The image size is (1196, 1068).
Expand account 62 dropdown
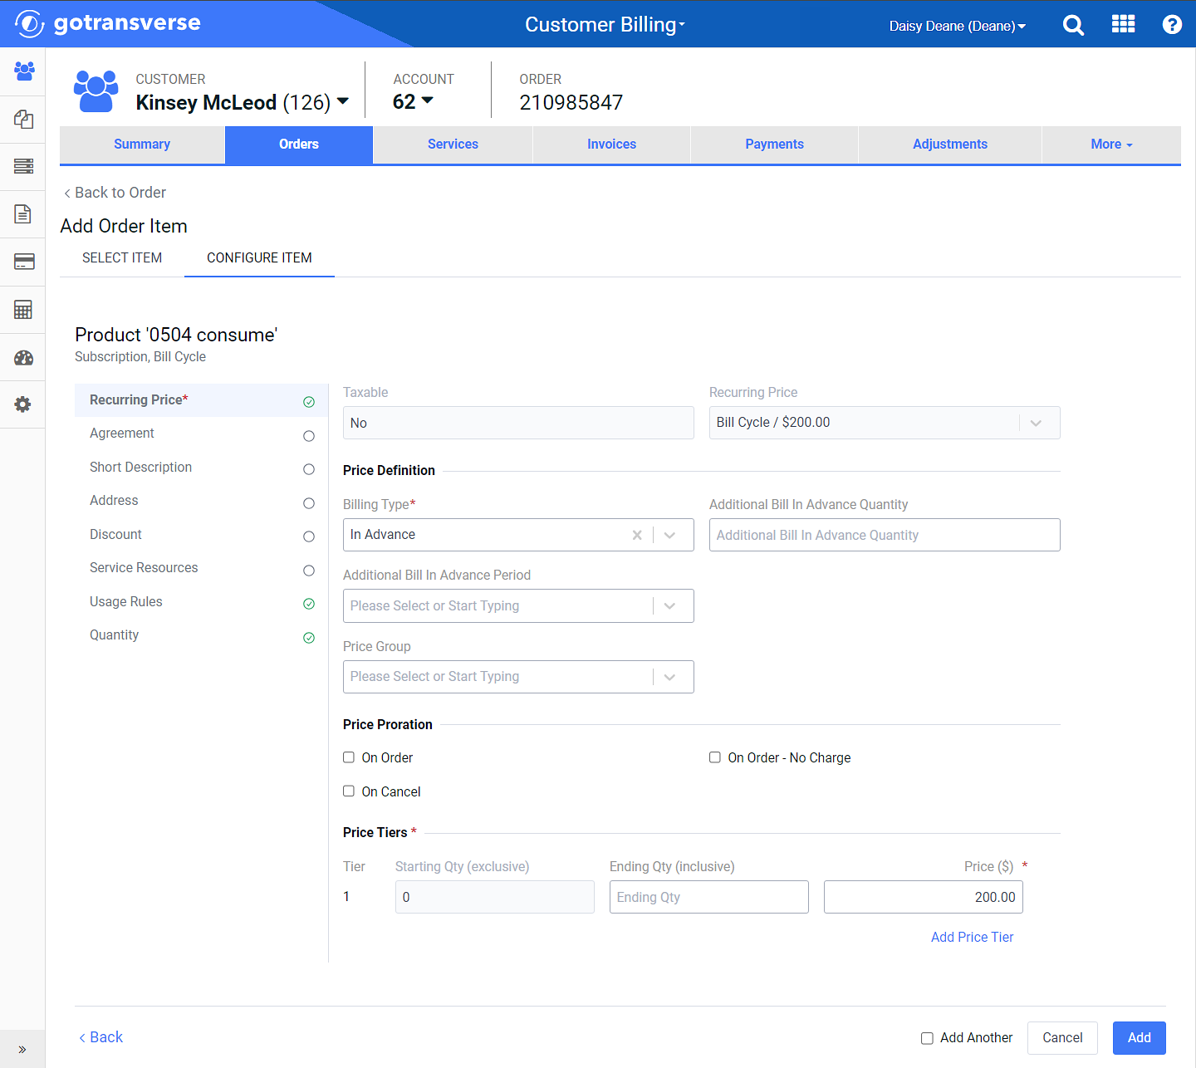pos(428,100)
